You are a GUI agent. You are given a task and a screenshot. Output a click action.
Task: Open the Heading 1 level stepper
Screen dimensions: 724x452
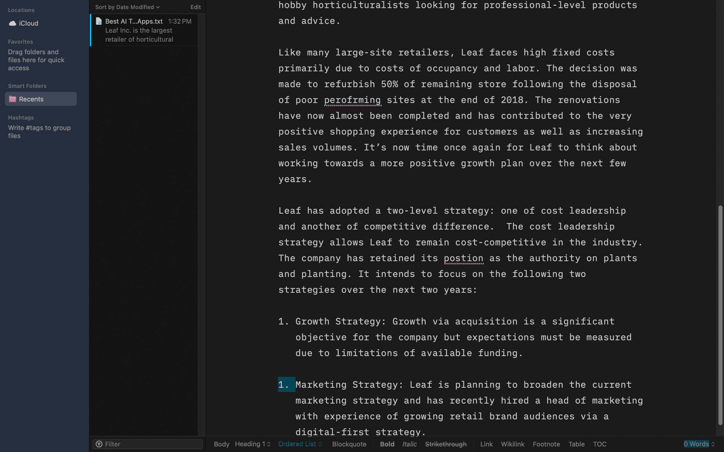coord(252,444)
